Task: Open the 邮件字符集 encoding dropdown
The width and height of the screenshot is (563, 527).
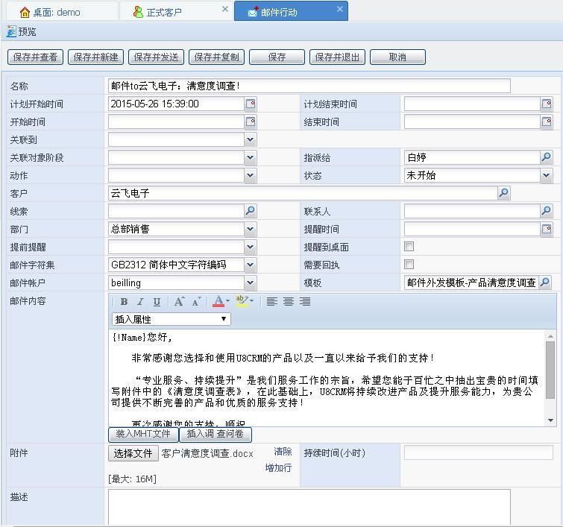Action: tap(250, 265)
